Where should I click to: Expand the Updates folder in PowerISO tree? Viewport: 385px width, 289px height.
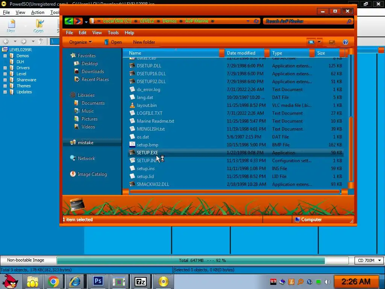5,92
